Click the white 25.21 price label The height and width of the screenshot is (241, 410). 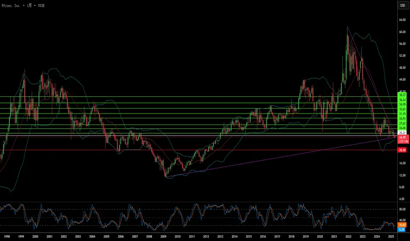(x=402, y=132)
